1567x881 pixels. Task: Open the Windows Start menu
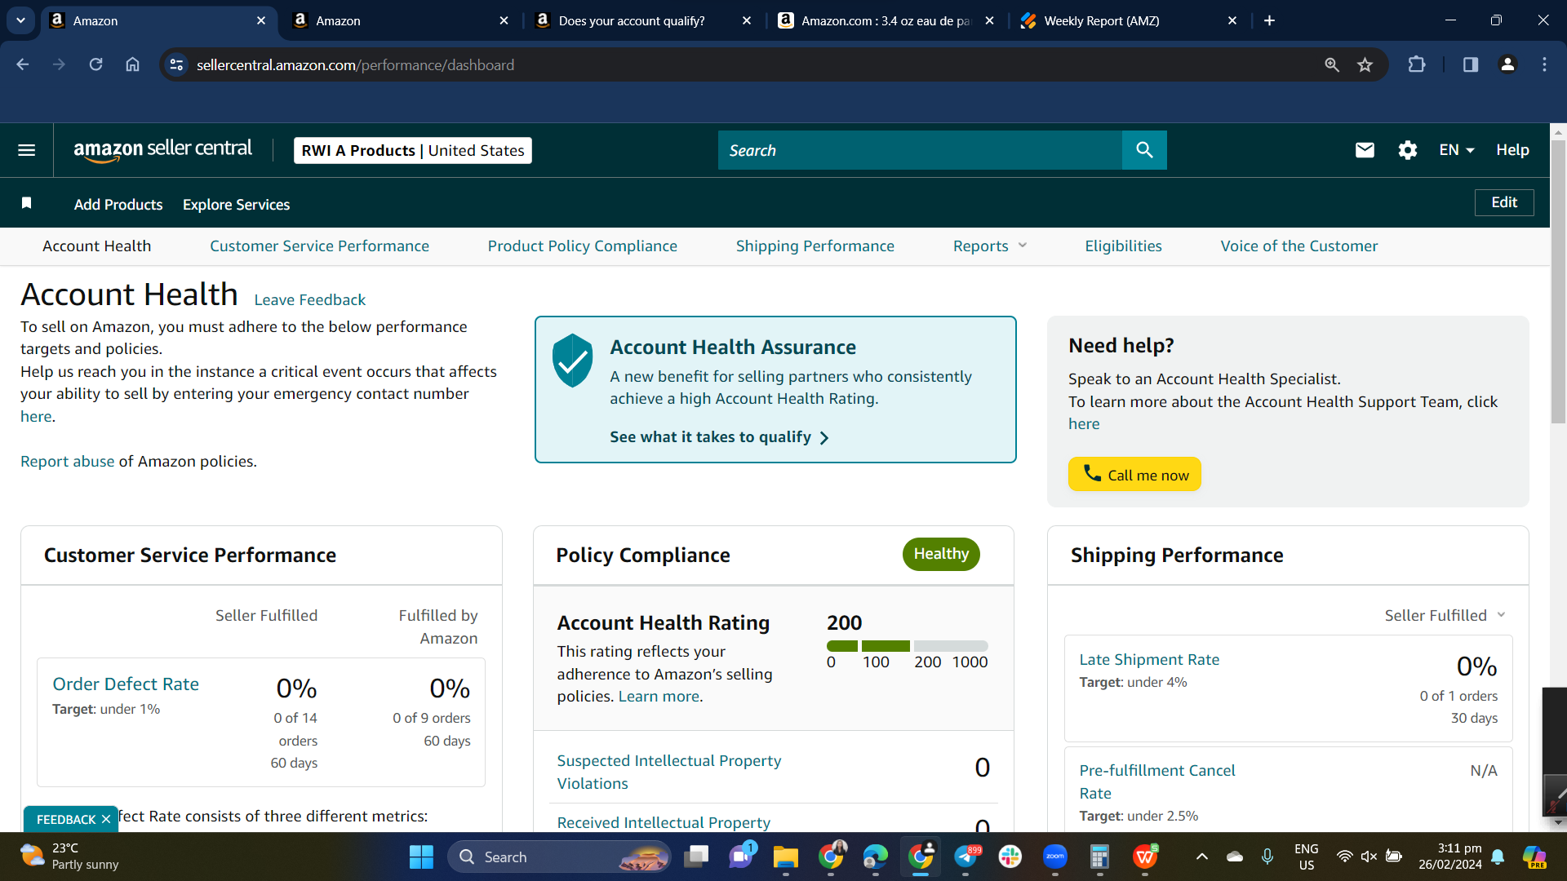[421, 857]
